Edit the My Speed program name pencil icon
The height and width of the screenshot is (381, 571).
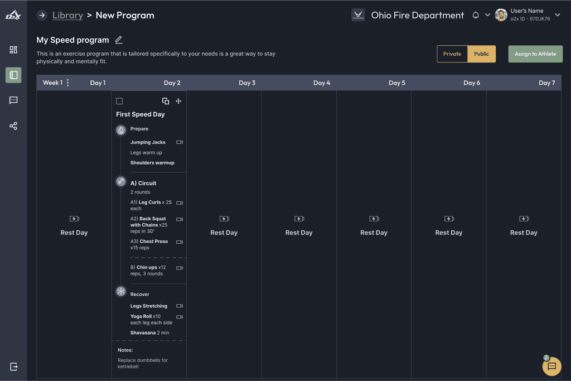click(x=119, y=40)
